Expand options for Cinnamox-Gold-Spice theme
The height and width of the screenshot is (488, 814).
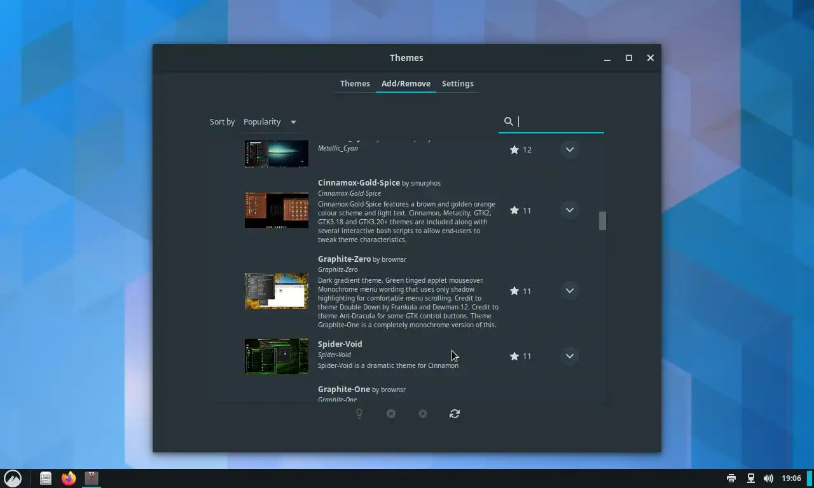point(569,210)
